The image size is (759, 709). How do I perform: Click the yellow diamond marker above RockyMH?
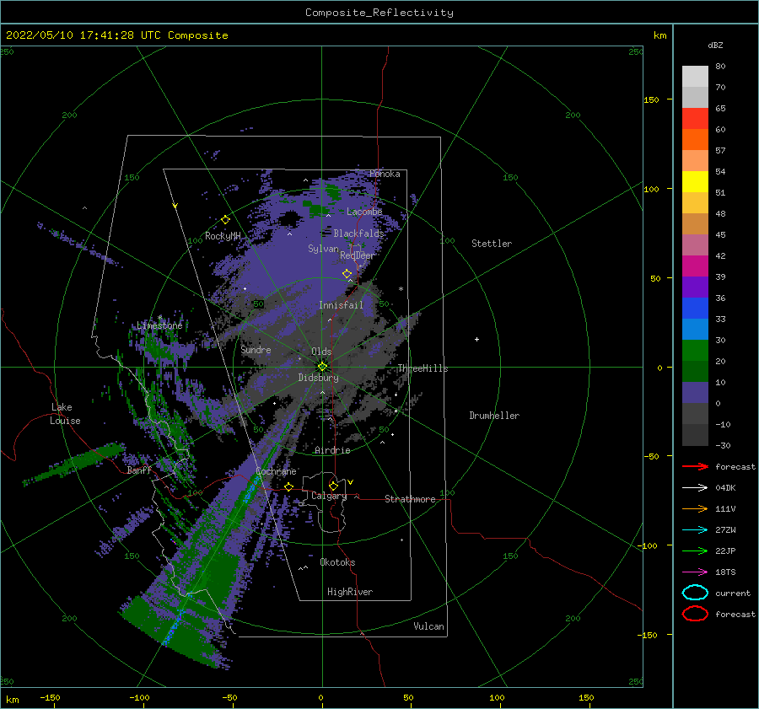click(225, 220)
